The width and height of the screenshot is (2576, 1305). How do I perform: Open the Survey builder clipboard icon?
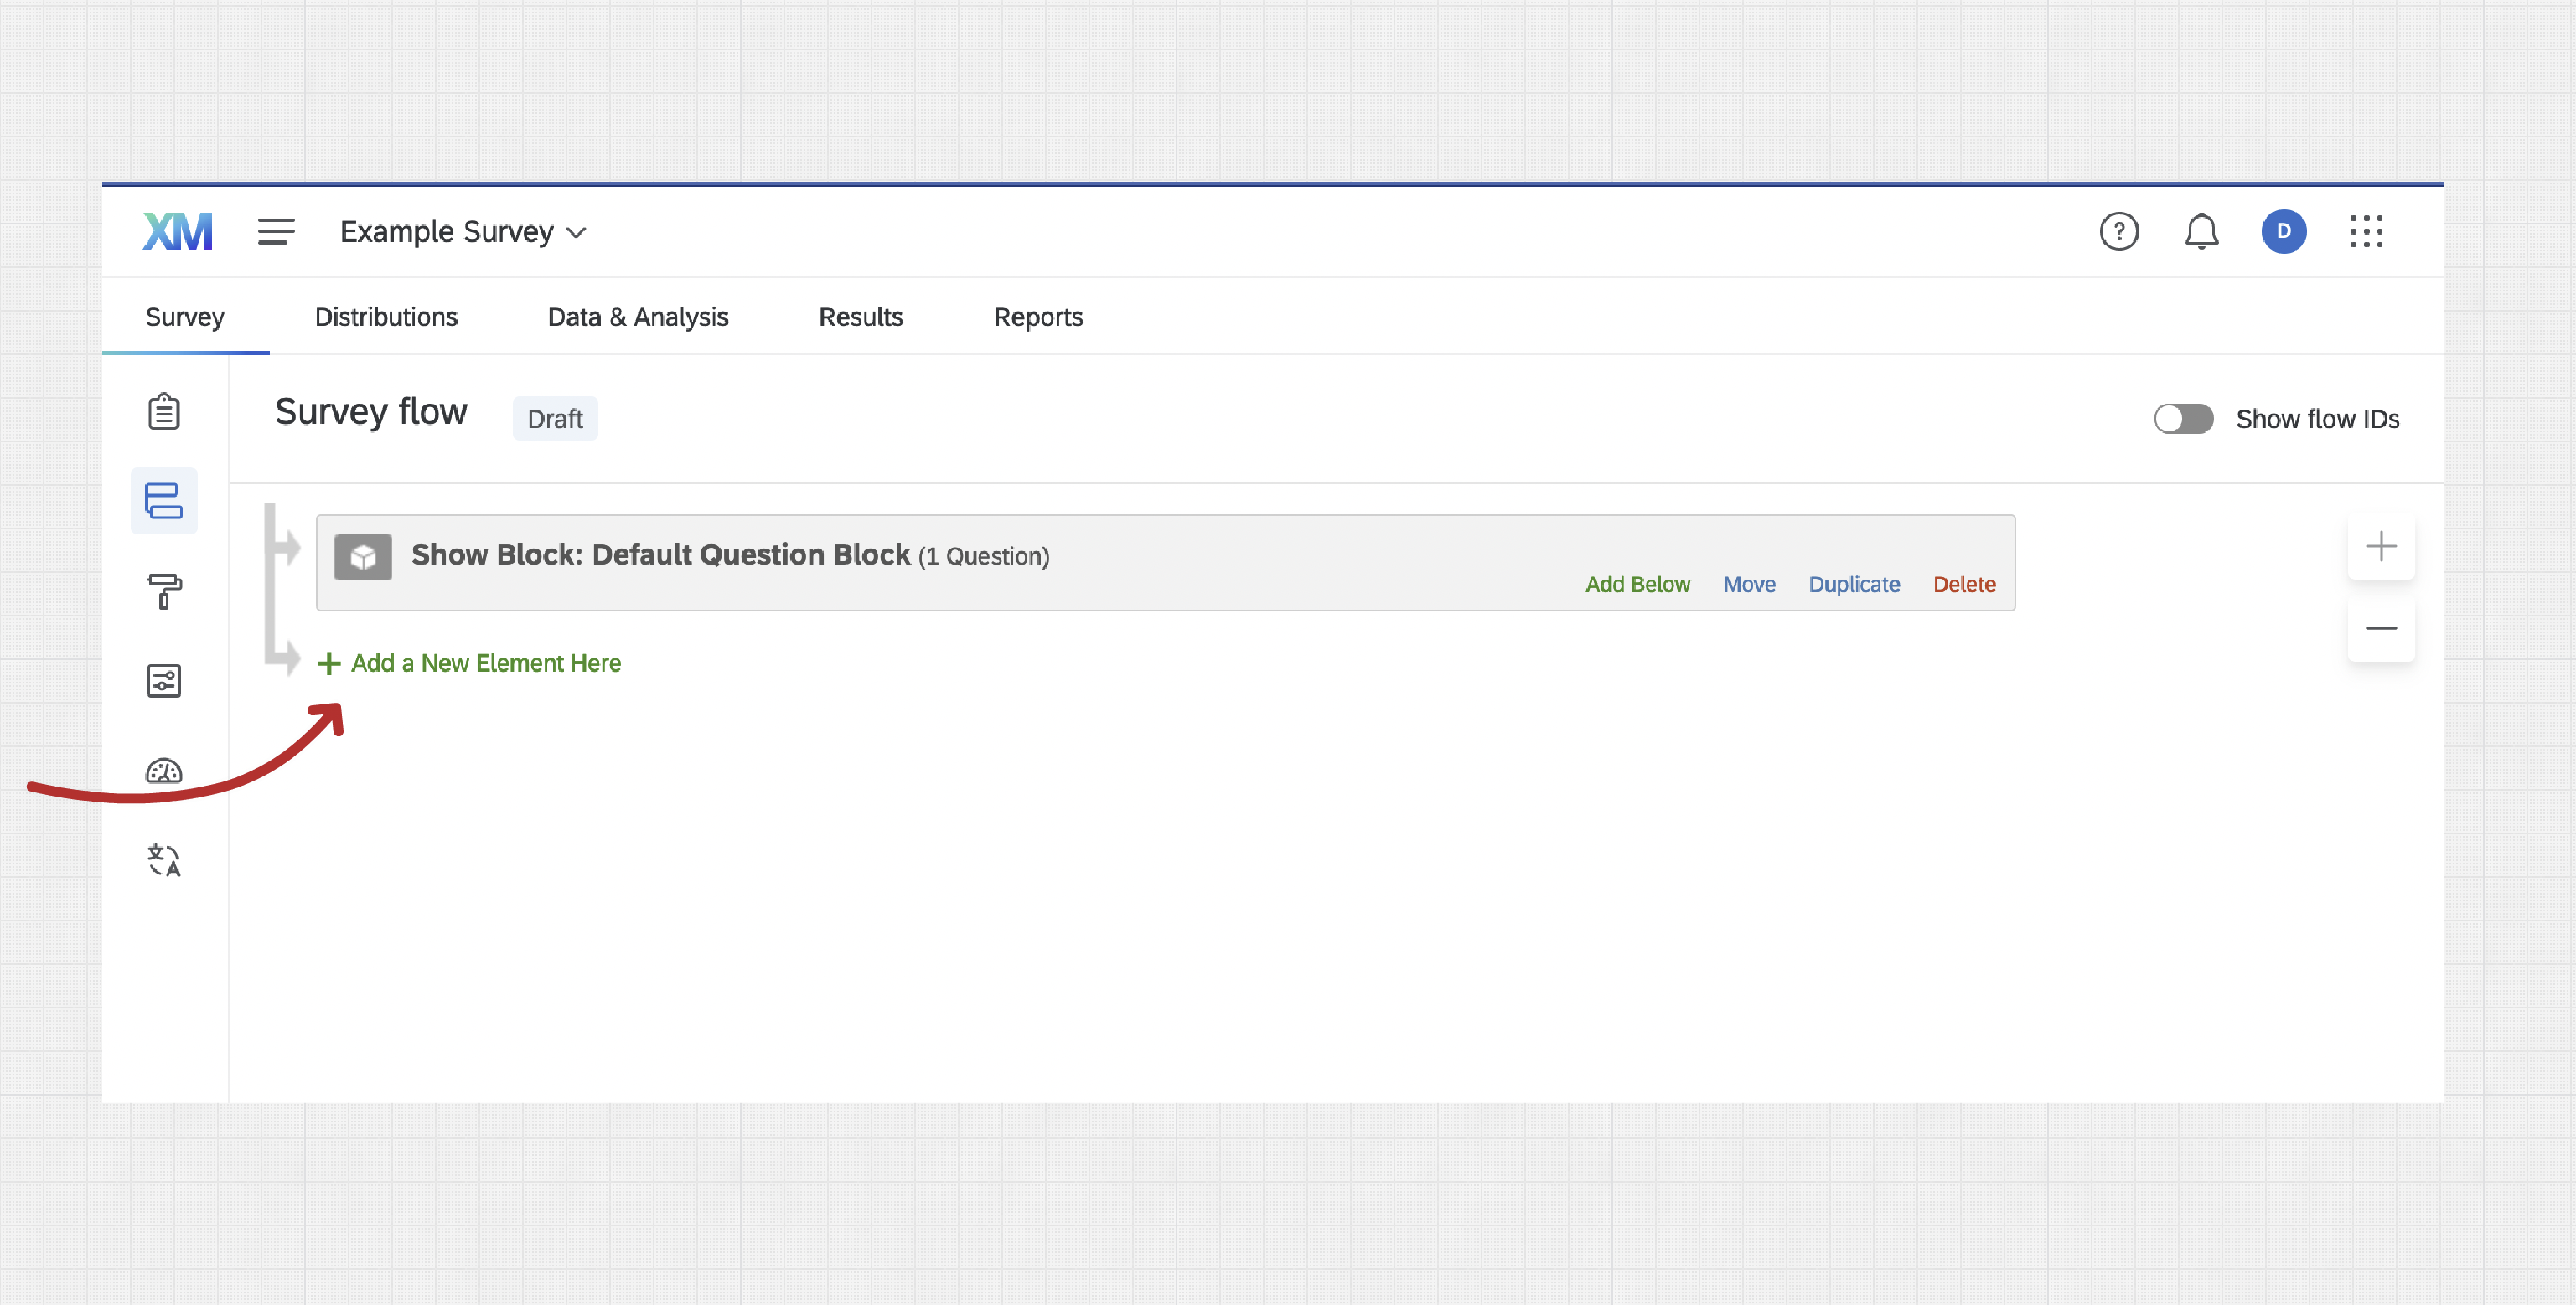164,411
